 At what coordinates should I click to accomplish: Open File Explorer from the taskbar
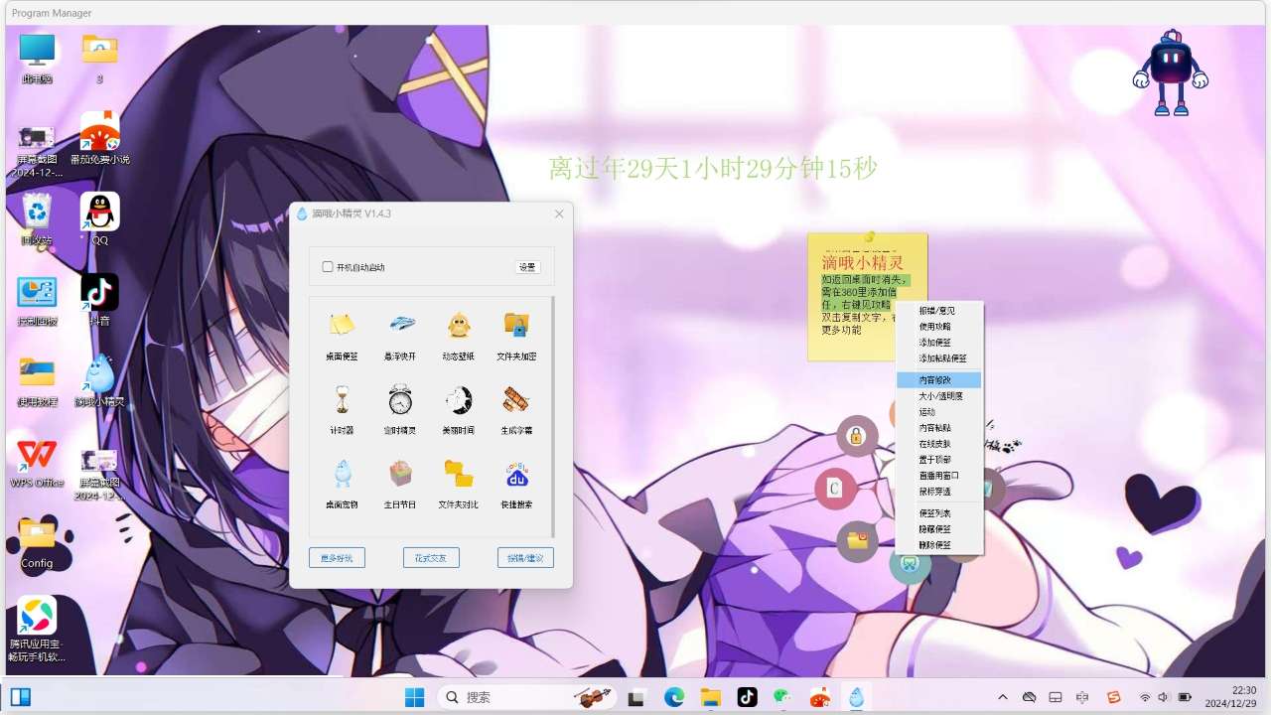710,697
